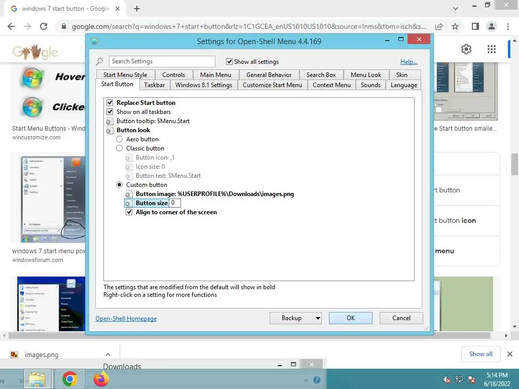The width and height of the screenshot is (519, 389).
Task: Confirm settings with OK button
Action: [x=351, y=318]
